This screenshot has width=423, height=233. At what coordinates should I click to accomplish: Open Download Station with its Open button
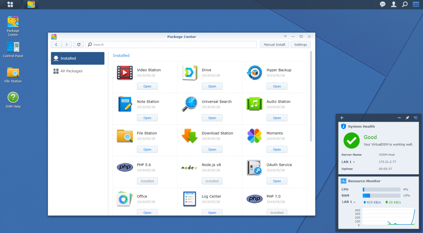[212, 149]
